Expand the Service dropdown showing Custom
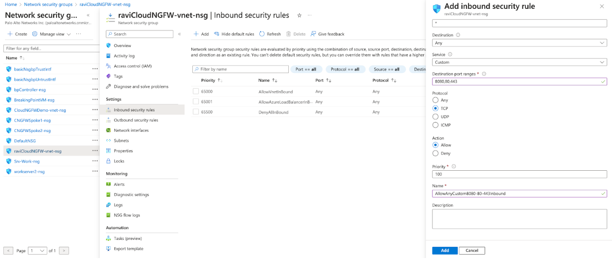This screenshot has height=261, width=612. tap(519, 62)
